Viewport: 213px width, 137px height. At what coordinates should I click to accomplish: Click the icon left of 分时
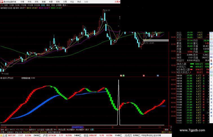pyautogui.click(x=2, y=5)
